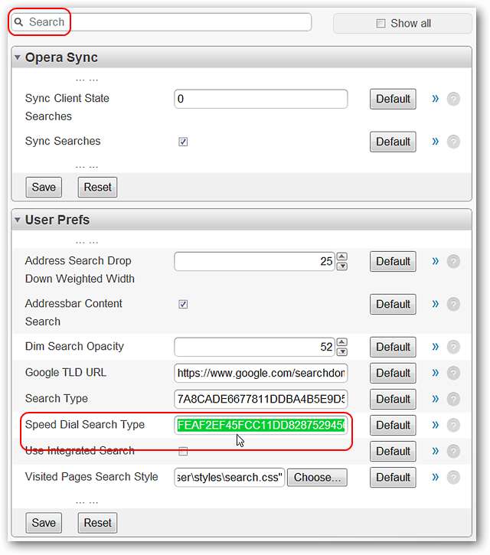Screen dimensions: 490x555
Task: Click the double-arrow icon for Speed Dial Search Type
Action: tap(436, 424)
